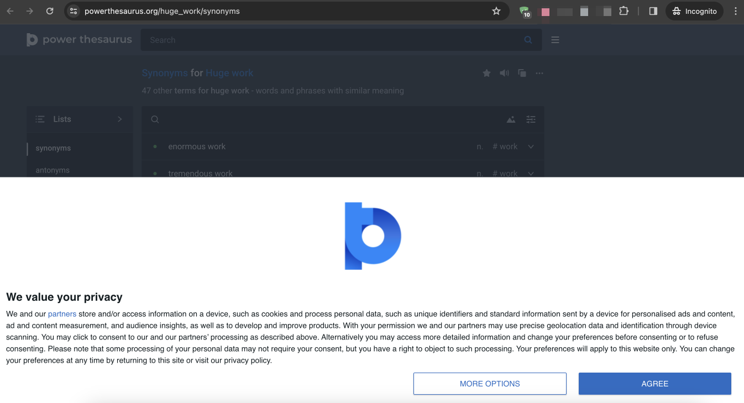Screen dimensions: 744x403
Task: Toggle the star favorite for Huge work
Action: [x=486, y=73]
